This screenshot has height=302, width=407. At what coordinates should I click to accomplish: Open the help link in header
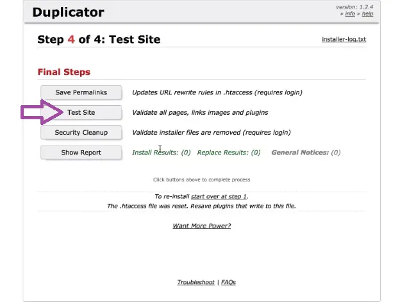[367, 13]
